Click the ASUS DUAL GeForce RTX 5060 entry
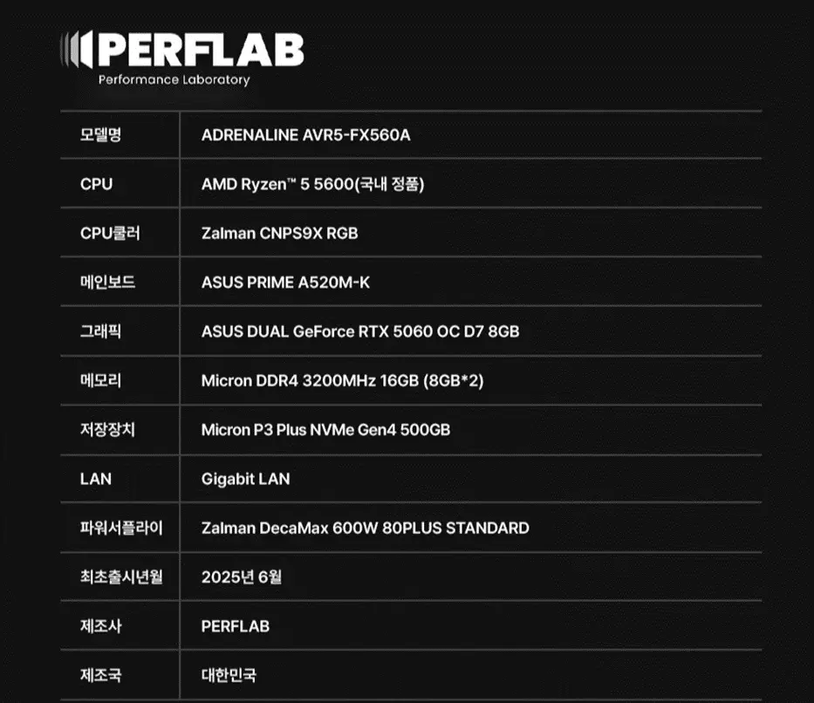The height and width of the screenshot is (703, 814). tap(360, 331)
